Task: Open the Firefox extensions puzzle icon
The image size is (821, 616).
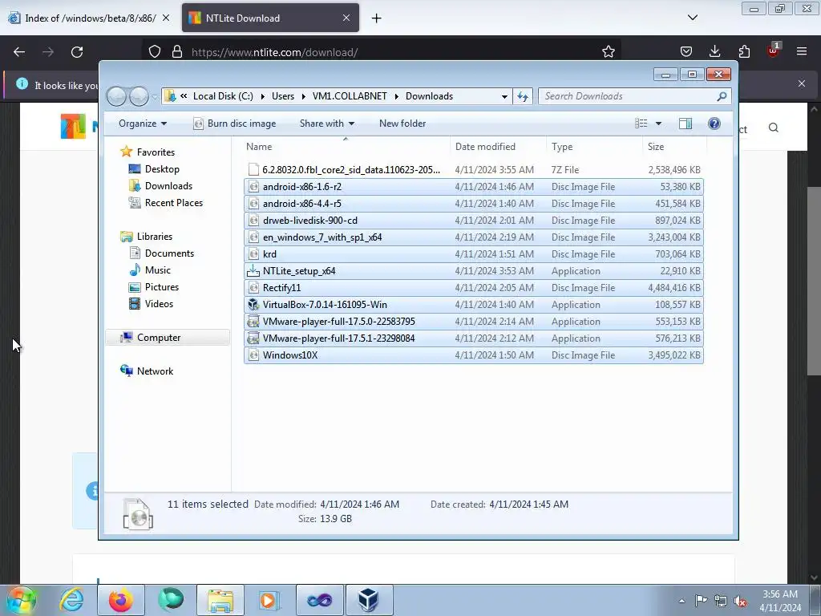Action: pyautogui.click(x=744, y=51)
